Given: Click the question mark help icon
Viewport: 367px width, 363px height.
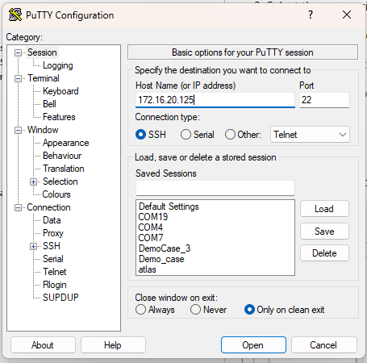Looking at the screenshot, I should (x=311, y=15).
